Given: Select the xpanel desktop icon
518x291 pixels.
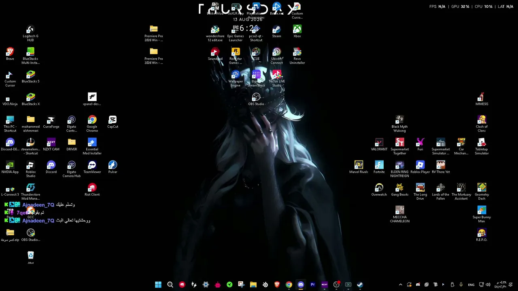Looking at the screenshot, I should [92, 99].
